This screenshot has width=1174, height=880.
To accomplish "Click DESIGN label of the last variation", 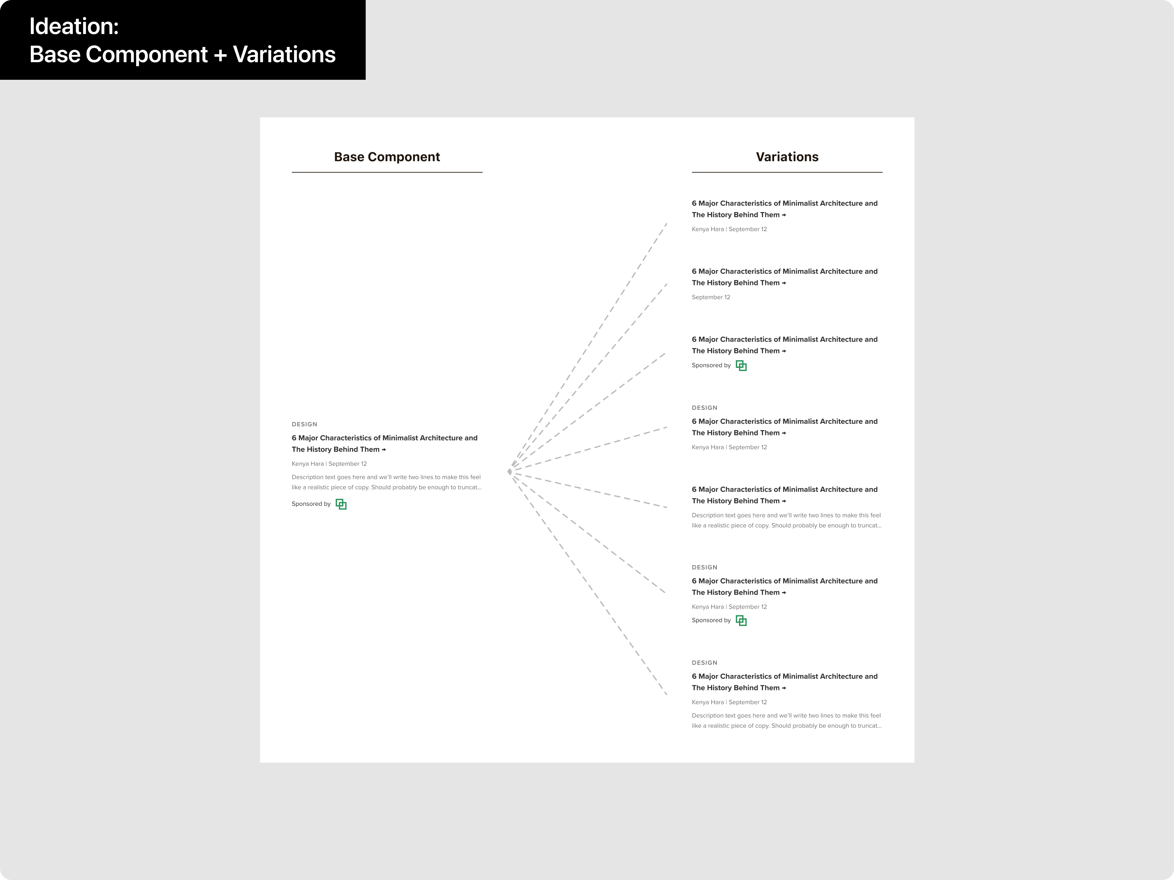I will (704, 663).
